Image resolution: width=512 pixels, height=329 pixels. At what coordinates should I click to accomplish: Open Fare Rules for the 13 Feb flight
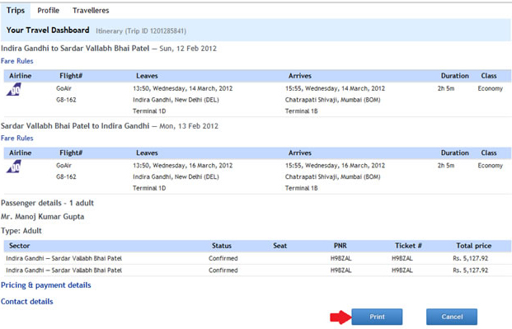17,139
